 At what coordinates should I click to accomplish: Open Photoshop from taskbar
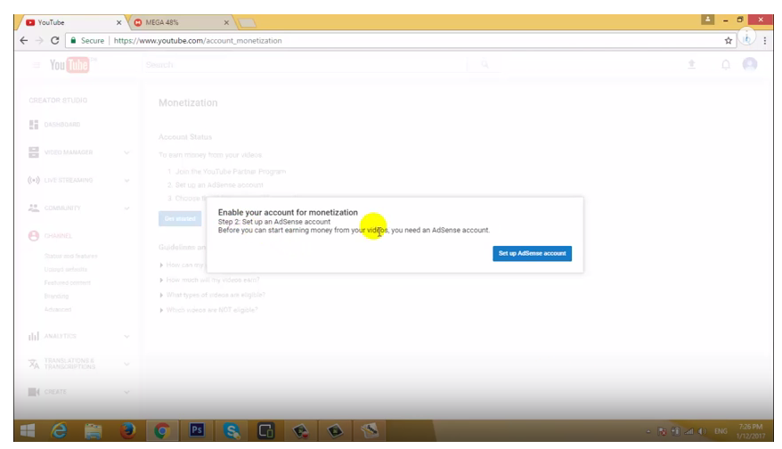coord(197,430)
